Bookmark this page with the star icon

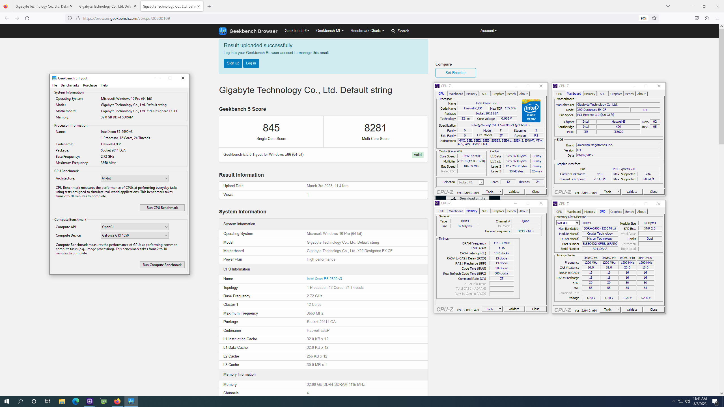click(654, 18)
